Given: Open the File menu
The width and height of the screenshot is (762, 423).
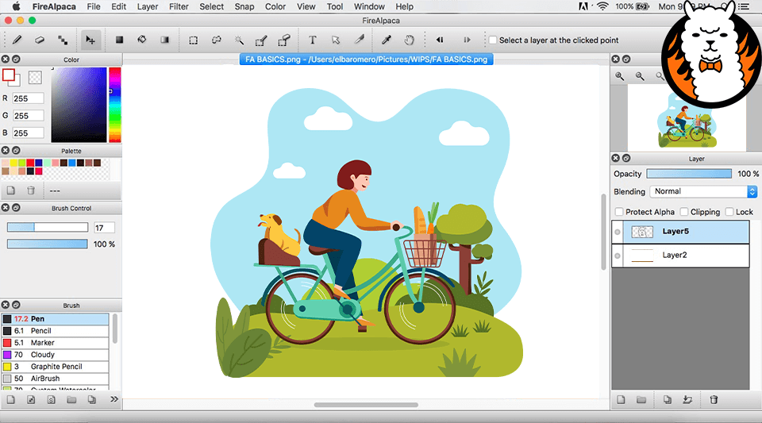Looking at the screenshot, I should (94, 6).
